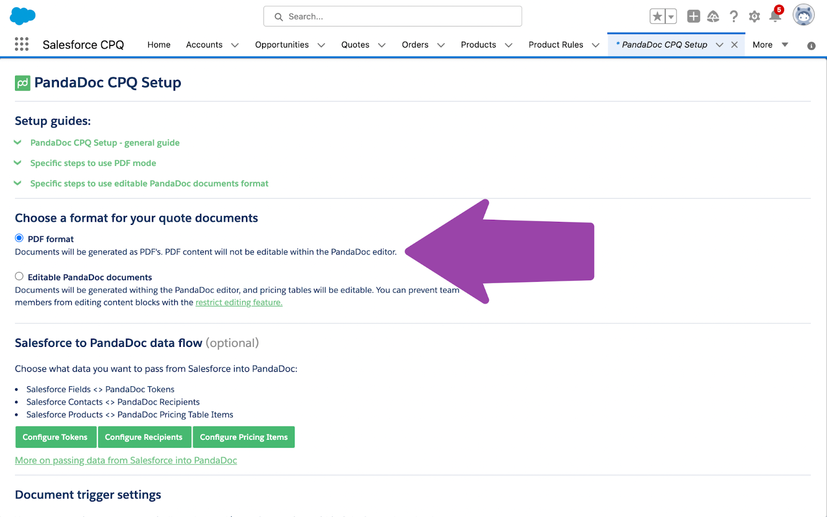Open the Product Rules tab
Viewport: 827px width, 517px height.
click(x=556, y=44)
